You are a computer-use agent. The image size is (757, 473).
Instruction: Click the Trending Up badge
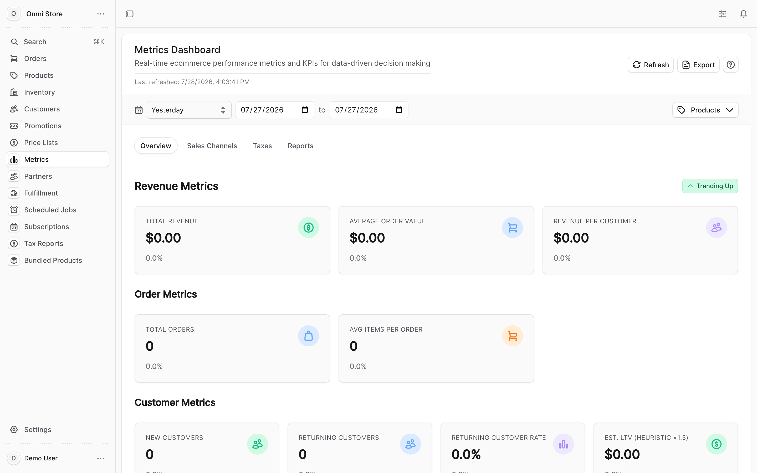(710, 186)
